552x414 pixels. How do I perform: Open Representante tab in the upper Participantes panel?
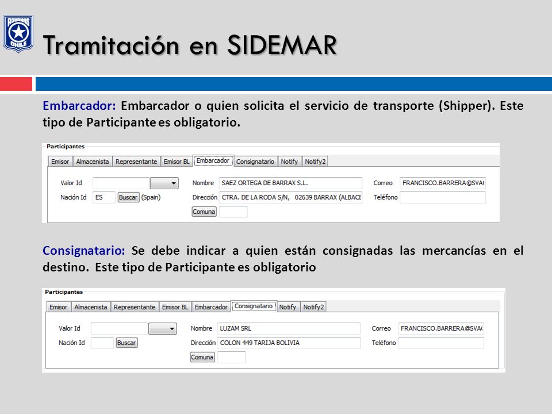(x=136, y=162)
